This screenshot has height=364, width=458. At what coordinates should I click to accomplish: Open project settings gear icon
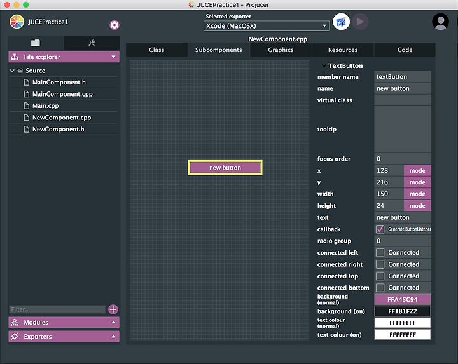[114, 25]
